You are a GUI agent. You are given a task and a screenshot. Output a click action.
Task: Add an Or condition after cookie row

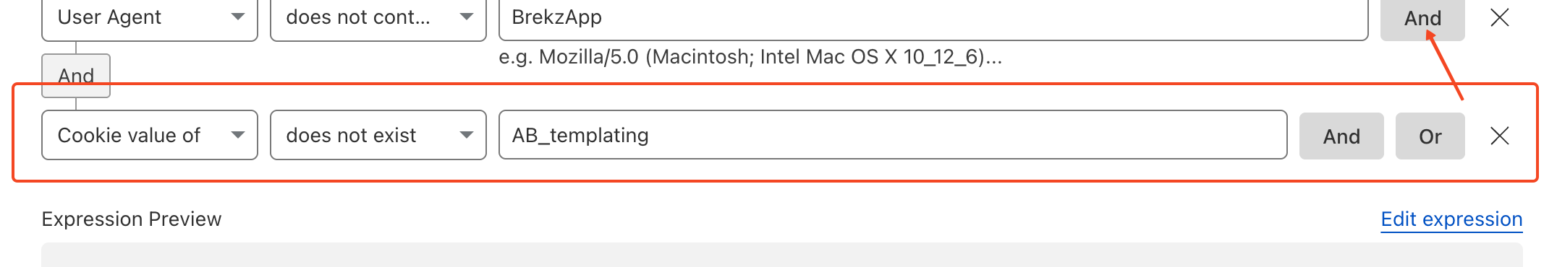(x=1430, y=136)
